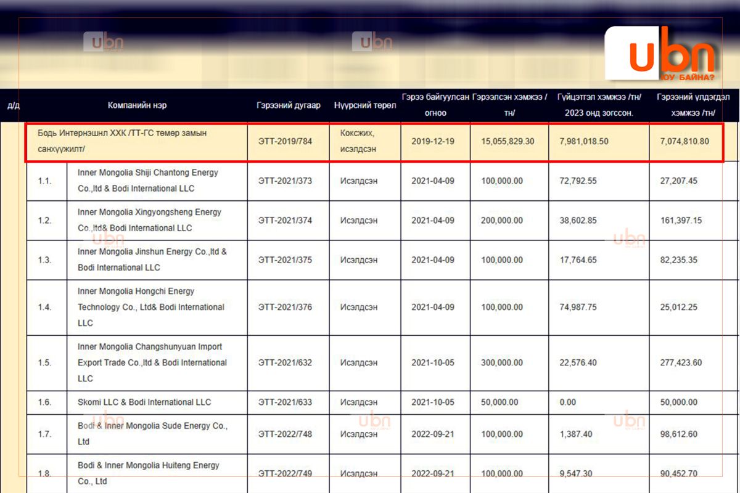The image size is (740, 493).
Task: Click contract number ЭТТ-2021/375
Action: coord(285,260)
